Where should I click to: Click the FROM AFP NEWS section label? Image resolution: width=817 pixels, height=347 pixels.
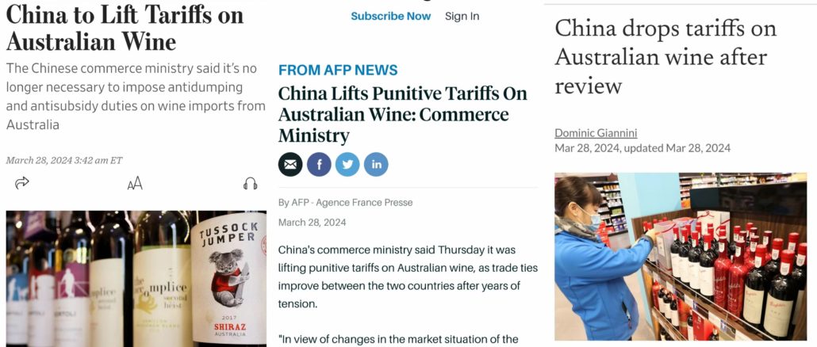[x=338, y=70]
